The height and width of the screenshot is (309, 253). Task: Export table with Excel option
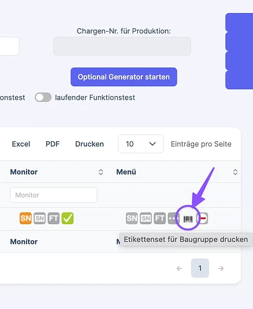21,144
